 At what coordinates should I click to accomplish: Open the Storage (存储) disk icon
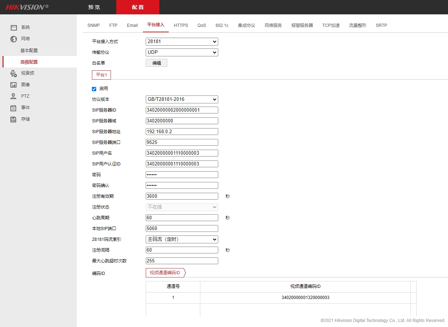[14, 120]
